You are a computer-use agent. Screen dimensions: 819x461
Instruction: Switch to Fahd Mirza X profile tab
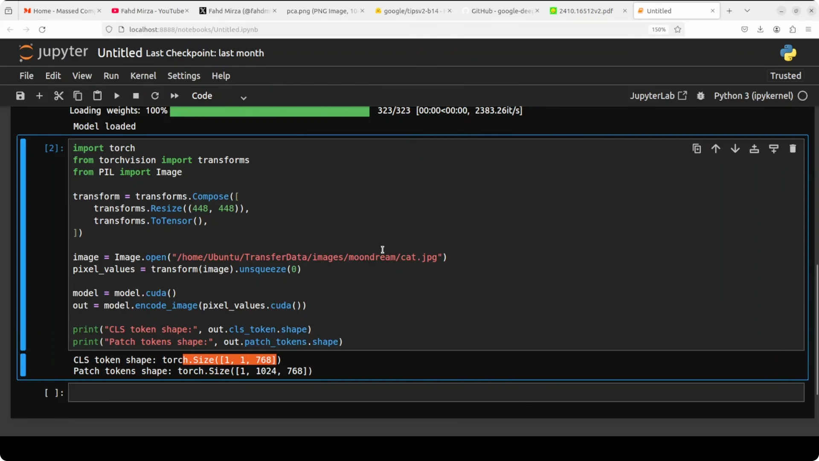tap(238, 11)
